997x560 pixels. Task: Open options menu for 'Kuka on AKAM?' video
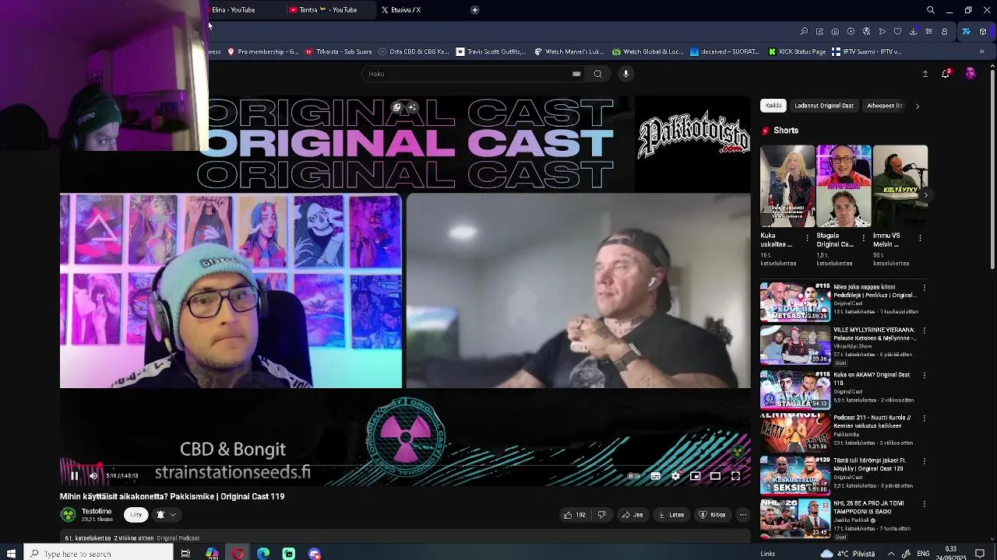(x=925, y=375)
